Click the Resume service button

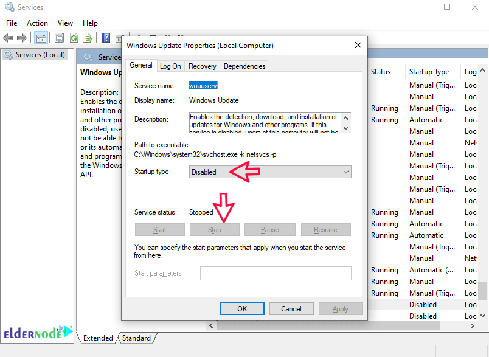click(x=325, y=230)
